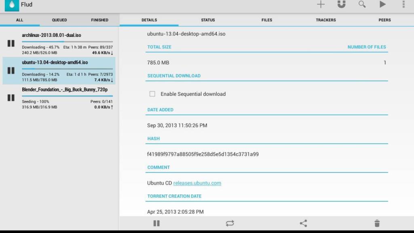
Task: Pause the archlinux torrent in the sidebar
Action: 11,43
